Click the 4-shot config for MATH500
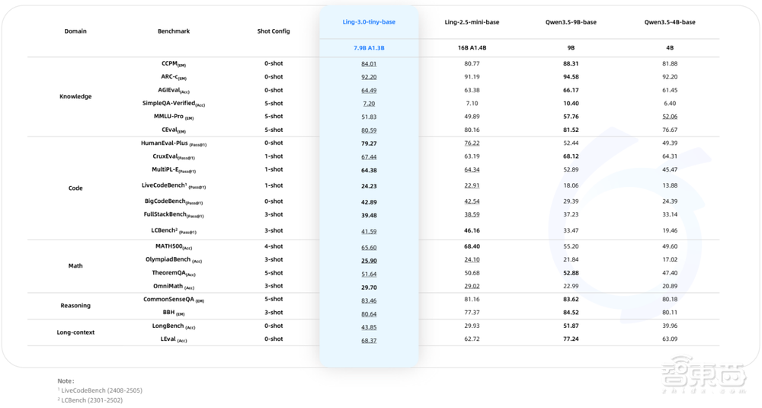The height and width of the screenshot is (408, 762). [274, 246]
